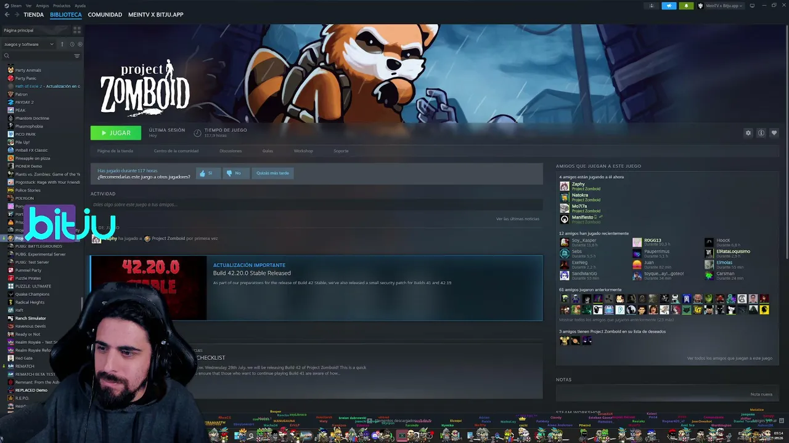Viewport: 789px width, 443px height.
Task: Click the recent activity clock icon in sidebar
Action: click(x=72, y=44)
